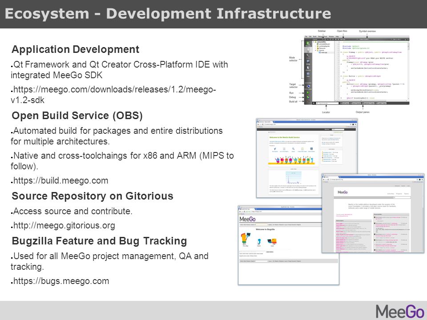Open the Build menu in Qt Creator
Image resolution: width=427 pixels, height=320 pixels.
pos(314,36)
